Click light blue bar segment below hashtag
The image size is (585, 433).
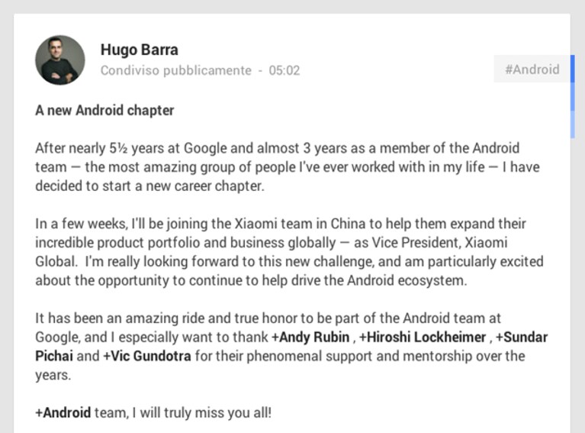(x=572, y=124)
